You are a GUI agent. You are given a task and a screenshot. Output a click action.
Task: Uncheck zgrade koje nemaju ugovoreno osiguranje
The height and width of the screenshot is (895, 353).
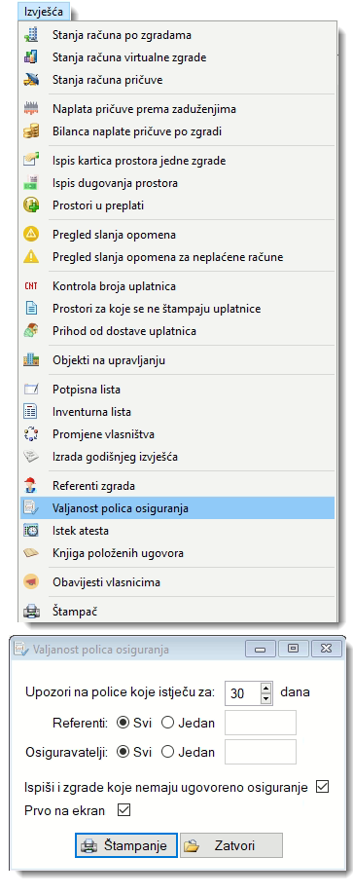coord(322,787)
